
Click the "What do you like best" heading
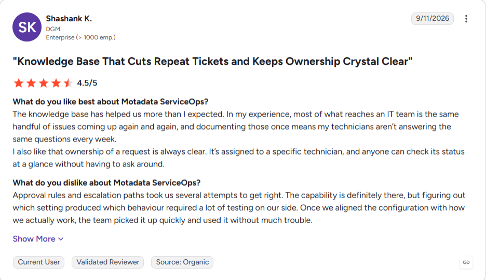click(111, 102)
